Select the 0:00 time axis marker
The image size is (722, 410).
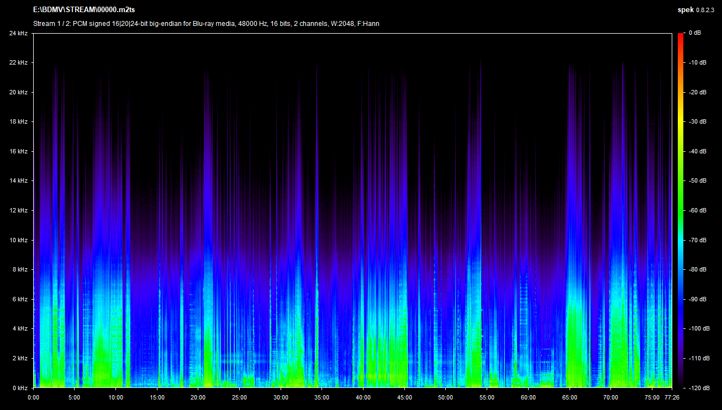[33, 397]
